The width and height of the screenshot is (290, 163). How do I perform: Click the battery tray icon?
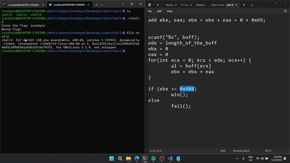click(267, 158)
